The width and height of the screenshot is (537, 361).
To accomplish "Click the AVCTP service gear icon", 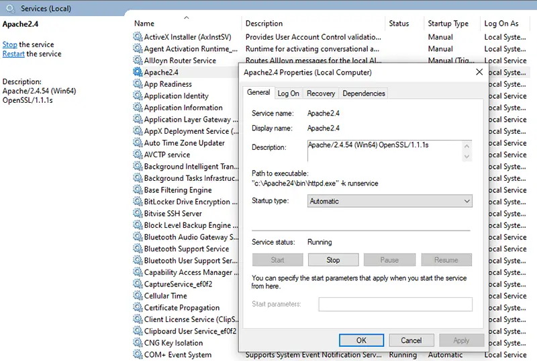I will click(138, 154).
